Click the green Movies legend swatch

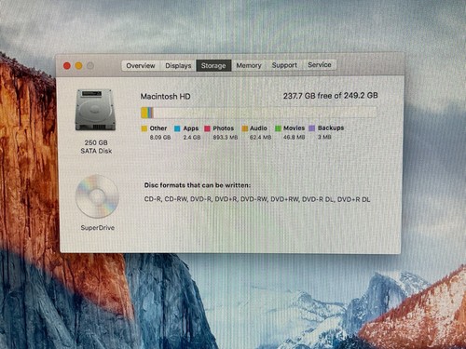(x=278, y=128)
